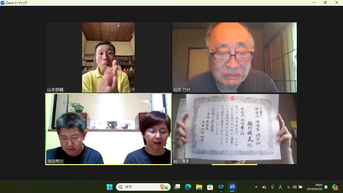The image size is (343, 193).
Task: Open File Explorer from the taskbar
Action: (x=199, y=187)
